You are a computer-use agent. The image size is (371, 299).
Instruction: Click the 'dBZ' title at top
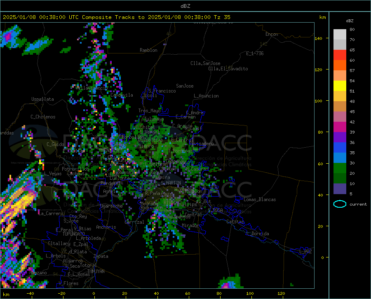tap(185, 6)
